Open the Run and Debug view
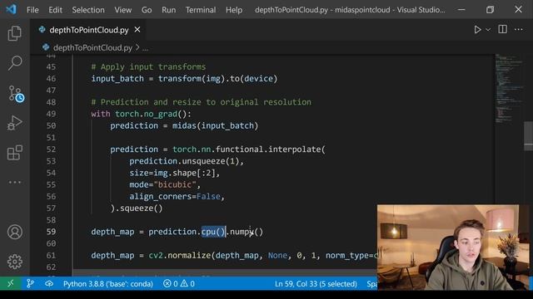Image resolution: width=533 pixels, height=299 pixels. click(15, 123)
